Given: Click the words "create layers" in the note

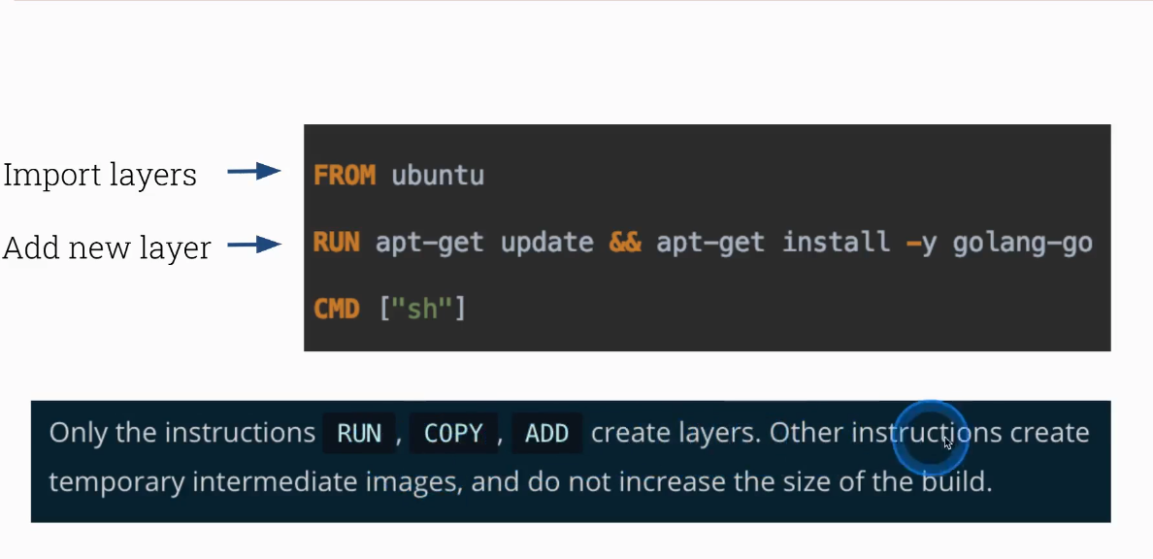Looking at the screenshot, I should [x=675, y=433].
